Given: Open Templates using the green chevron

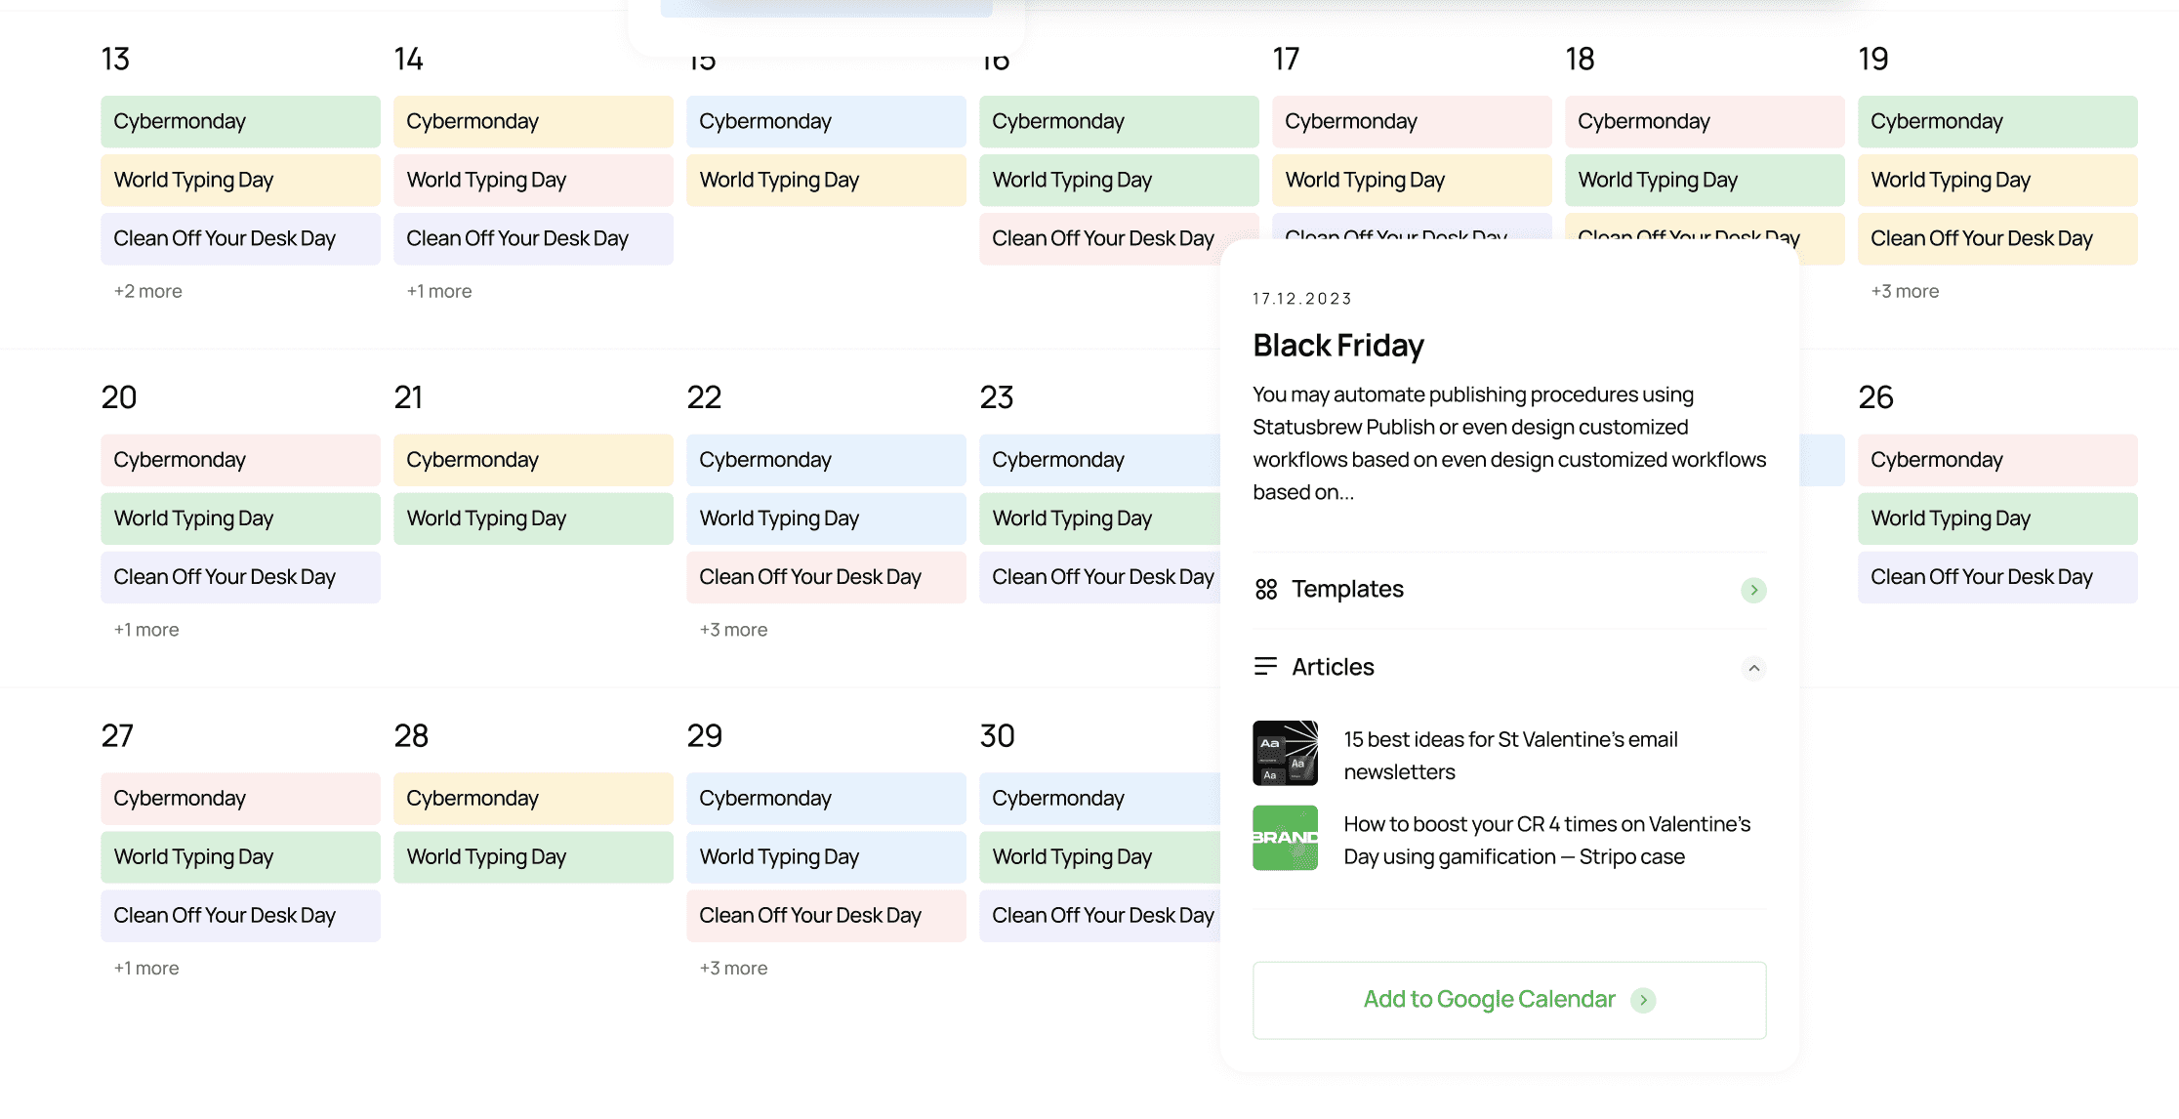Looking at the screenshot, I should click(x=1755, y=590).
